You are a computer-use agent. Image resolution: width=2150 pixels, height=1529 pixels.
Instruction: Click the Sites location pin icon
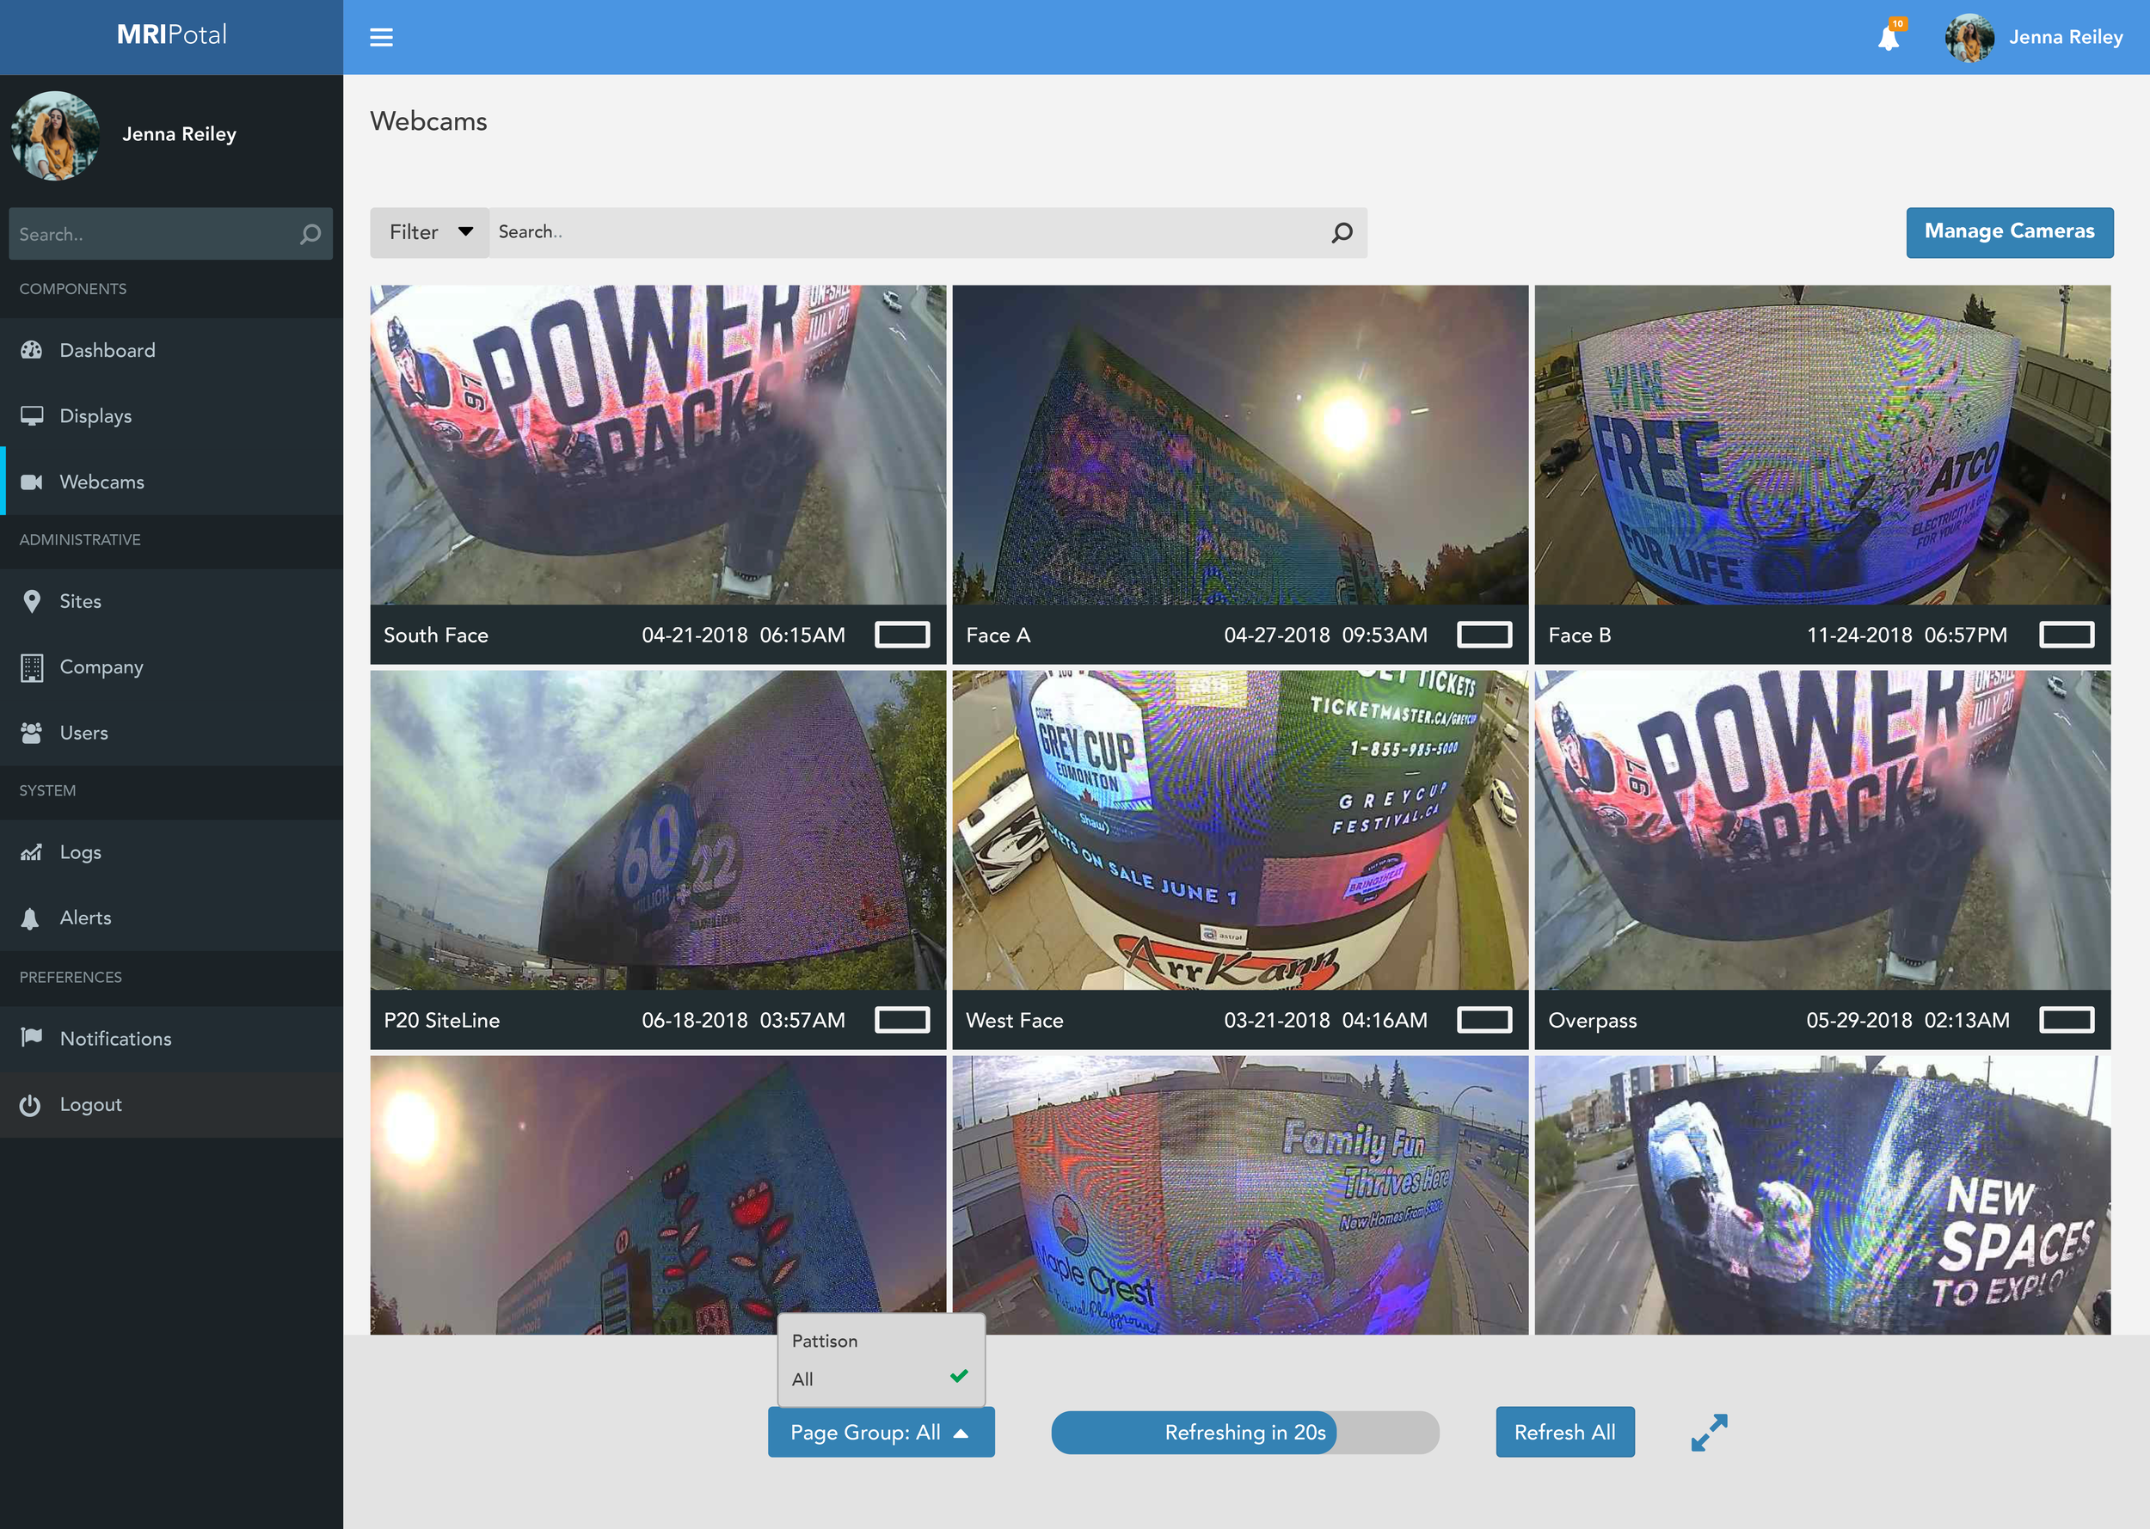pyautogui.click(x=32, y=602)
